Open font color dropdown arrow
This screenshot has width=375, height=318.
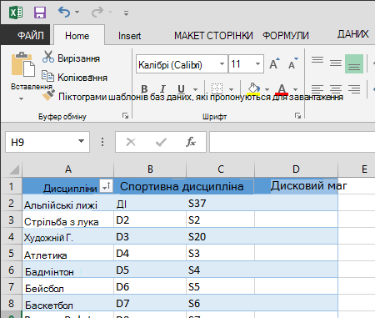pos(295,89)
